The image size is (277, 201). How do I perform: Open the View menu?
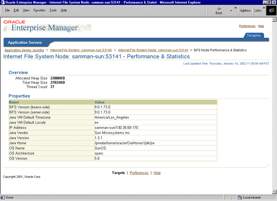click(26, 11)
